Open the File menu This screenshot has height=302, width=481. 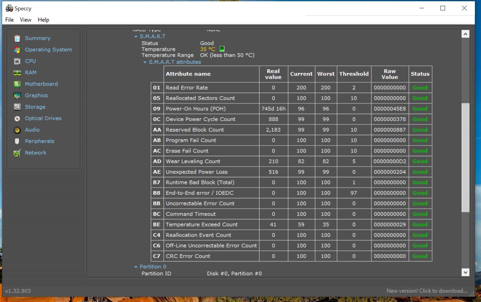tap(9, 20)
